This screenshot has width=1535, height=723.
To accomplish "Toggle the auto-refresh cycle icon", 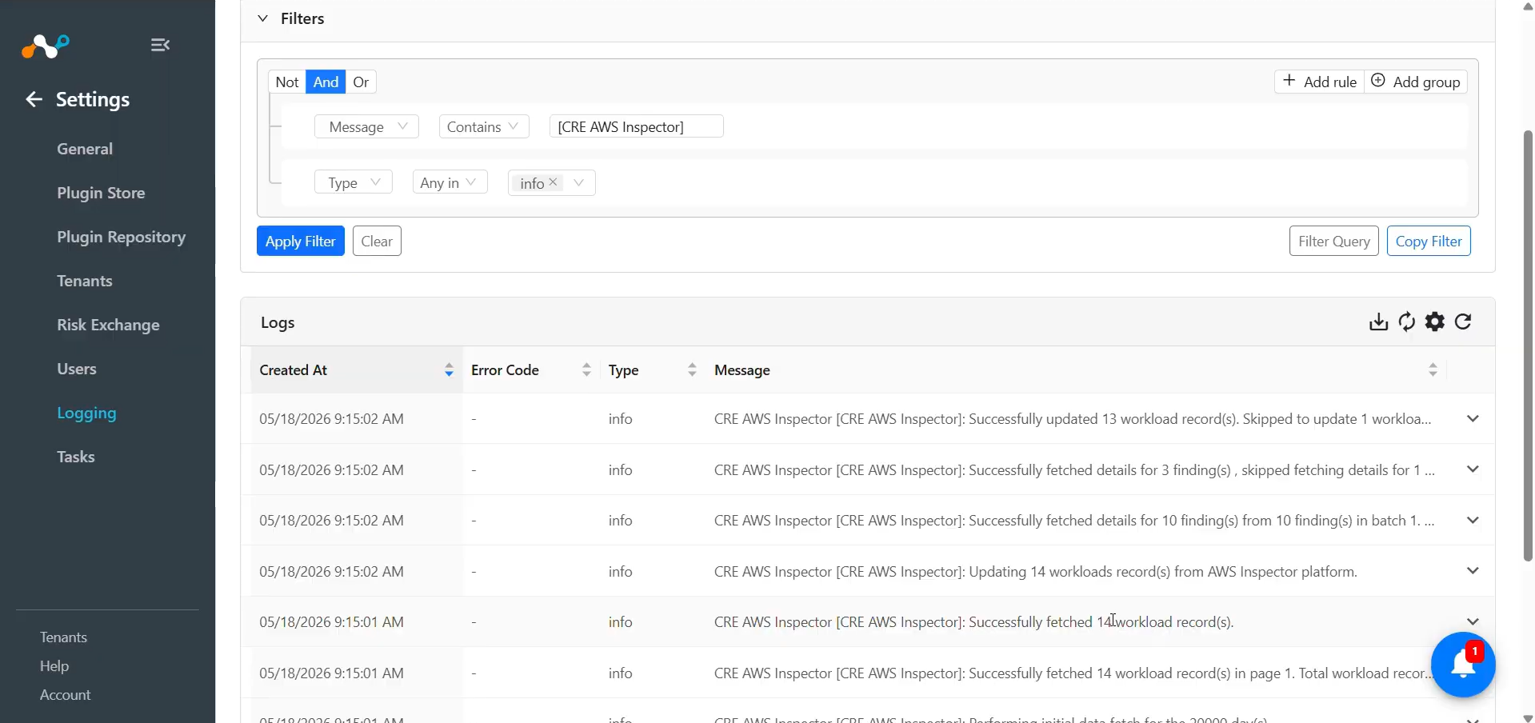I will pyautogui.click(x=1407, y=322).
